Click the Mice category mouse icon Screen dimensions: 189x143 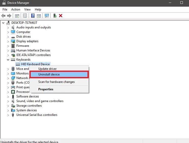[13, 69]
